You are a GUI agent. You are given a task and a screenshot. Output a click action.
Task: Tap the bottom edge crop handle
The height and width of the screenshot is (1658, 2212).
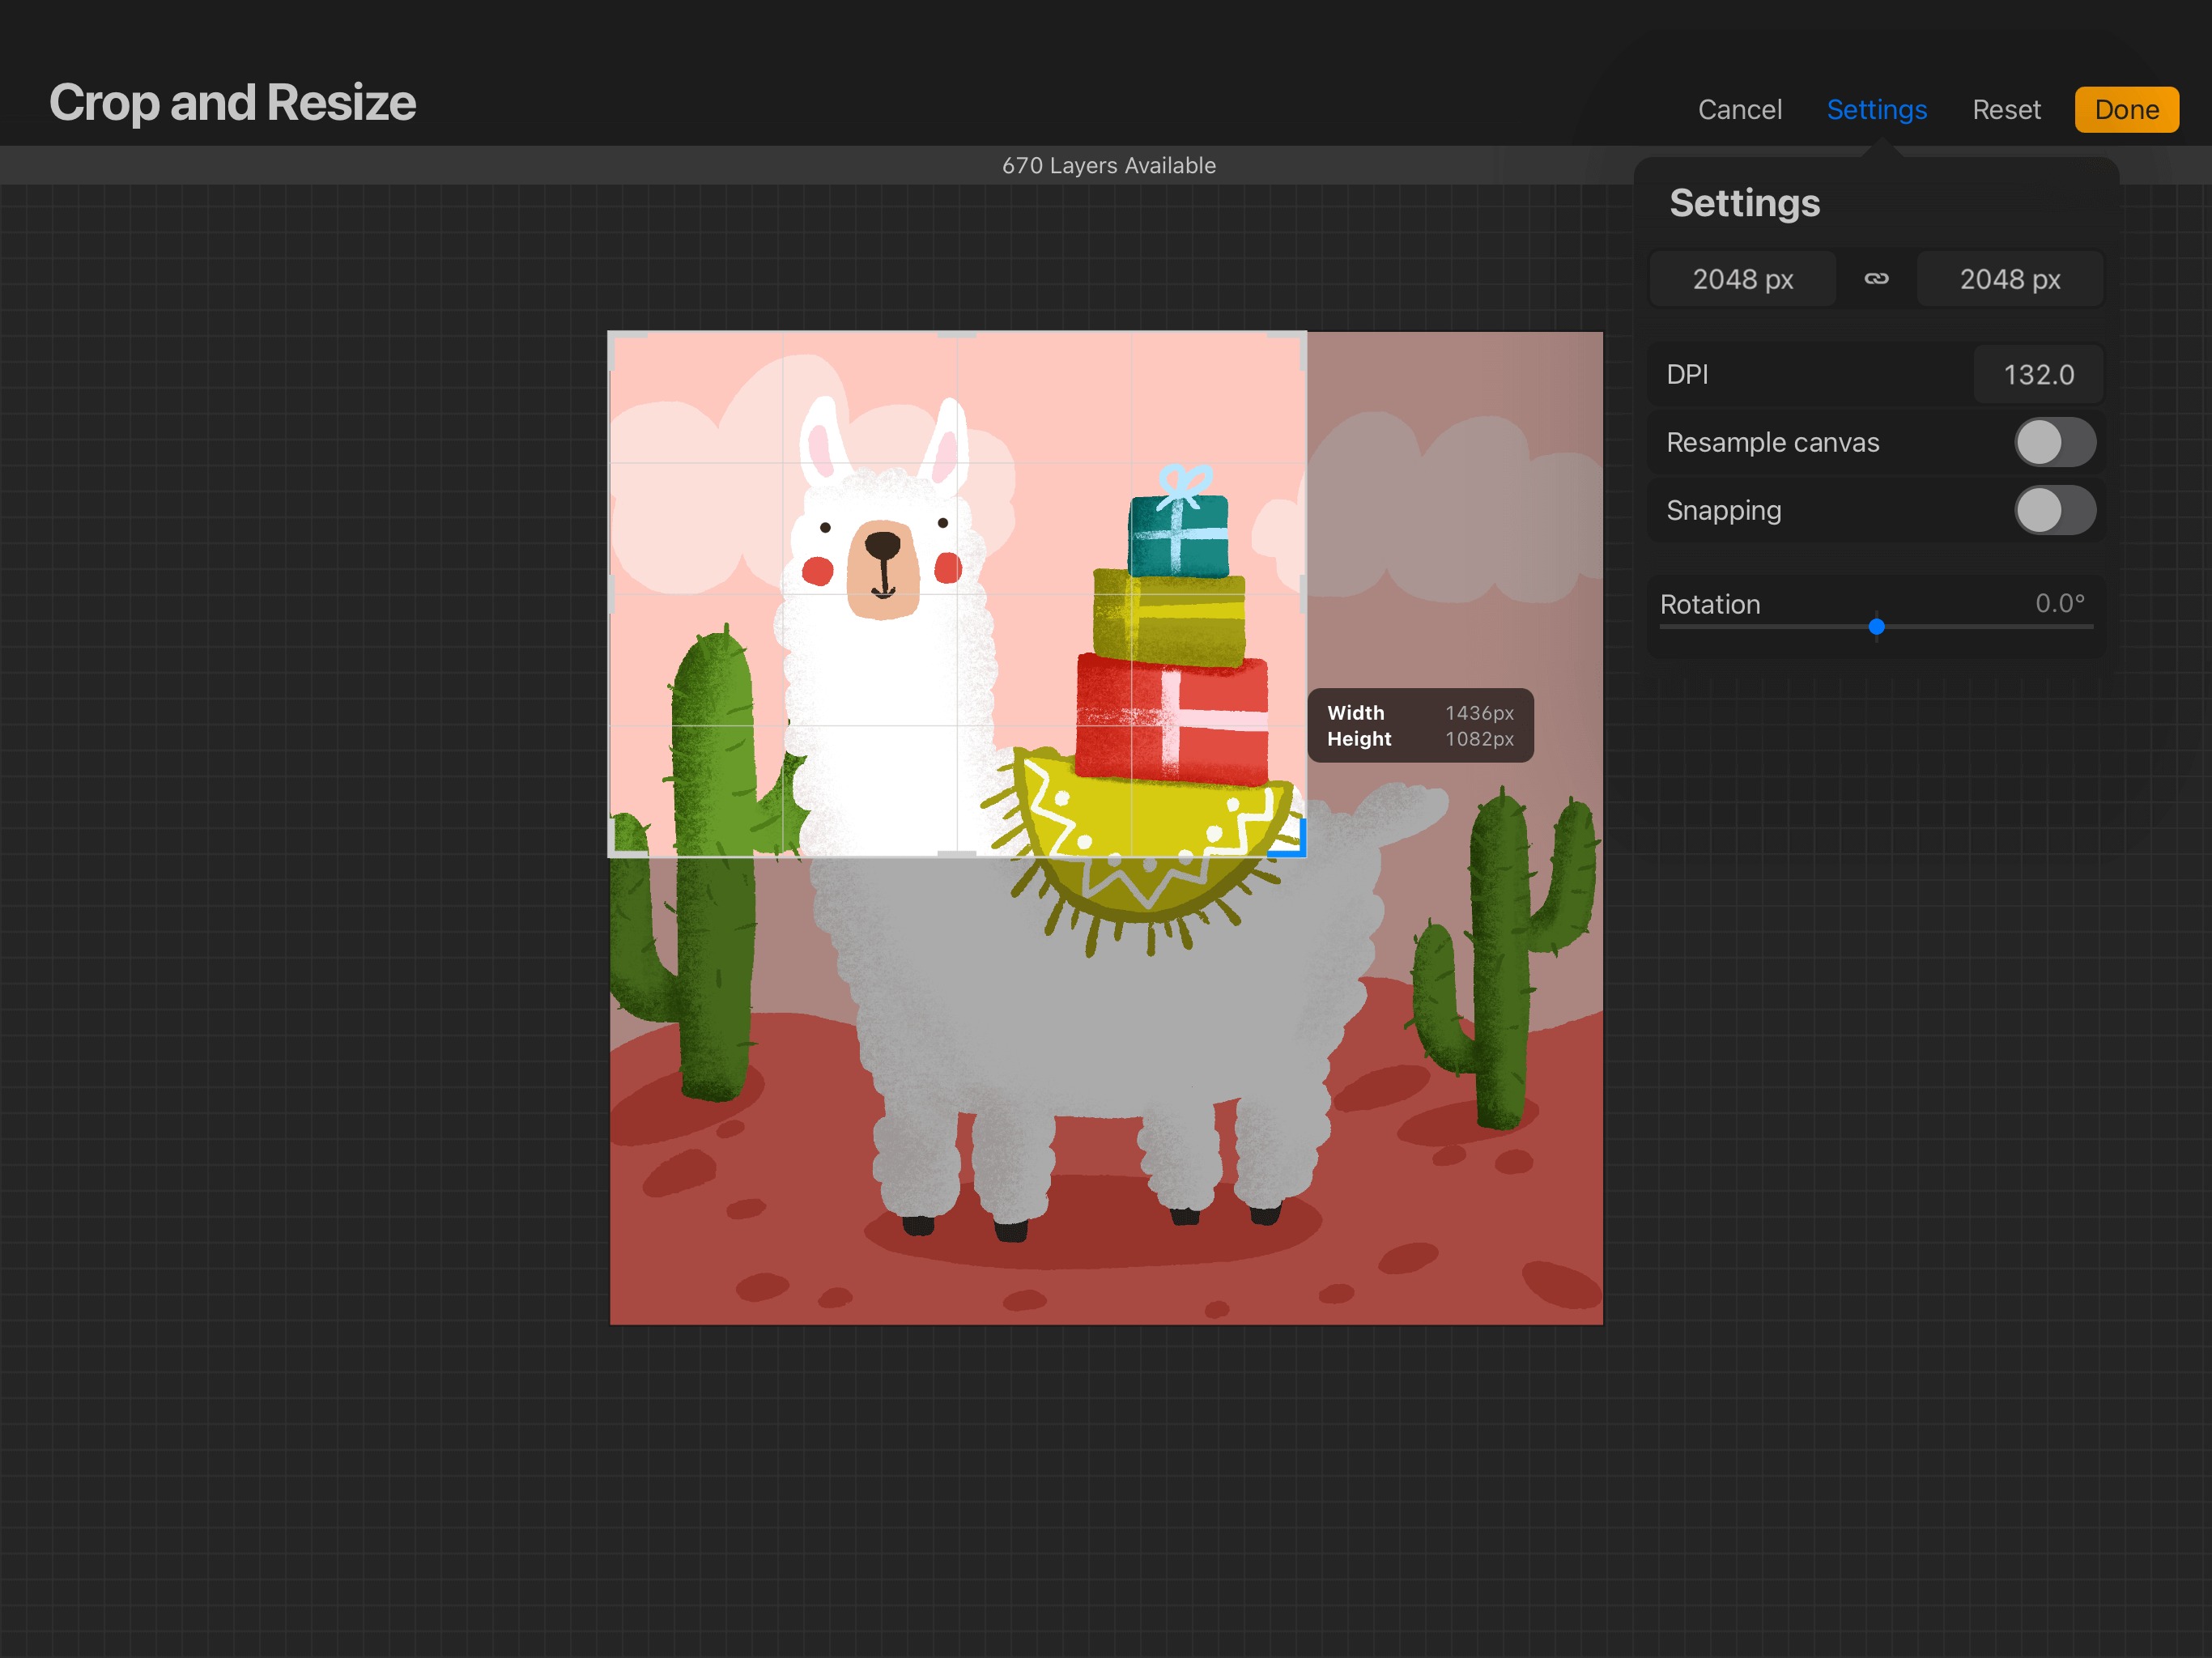pyautogui.click(x=957, y=853)
